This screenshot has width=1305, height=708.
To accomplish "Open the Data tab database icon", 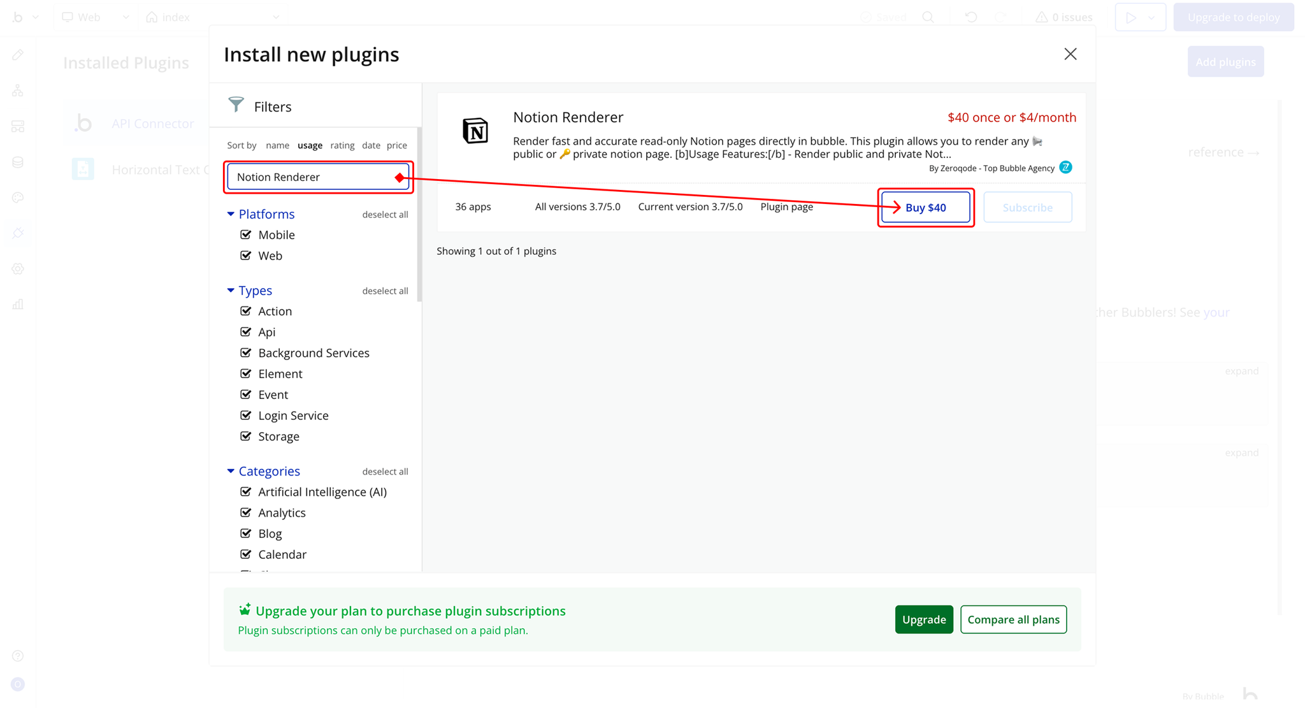I will click(x=18, y=163).
